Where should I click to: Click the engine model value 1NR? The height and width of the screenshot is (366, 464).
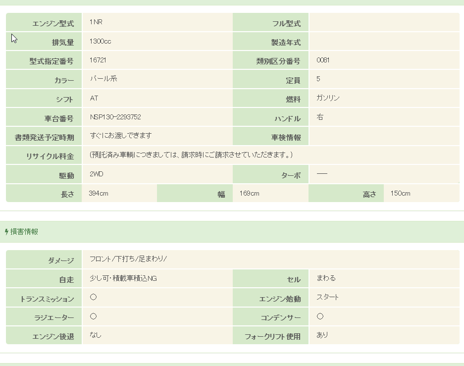tap(96, 22)
